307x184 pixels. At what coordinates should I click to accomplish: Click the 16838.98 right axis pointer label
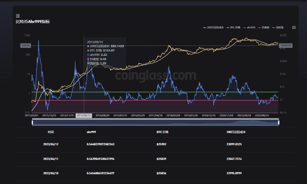(286, 46)
